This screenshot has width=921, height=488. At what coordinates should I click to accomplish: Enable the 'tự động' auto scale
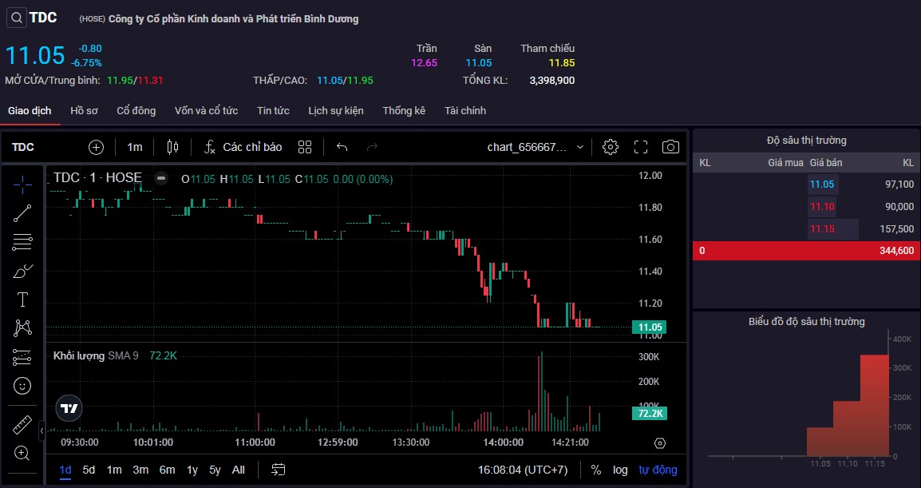(x=658, y=470)
